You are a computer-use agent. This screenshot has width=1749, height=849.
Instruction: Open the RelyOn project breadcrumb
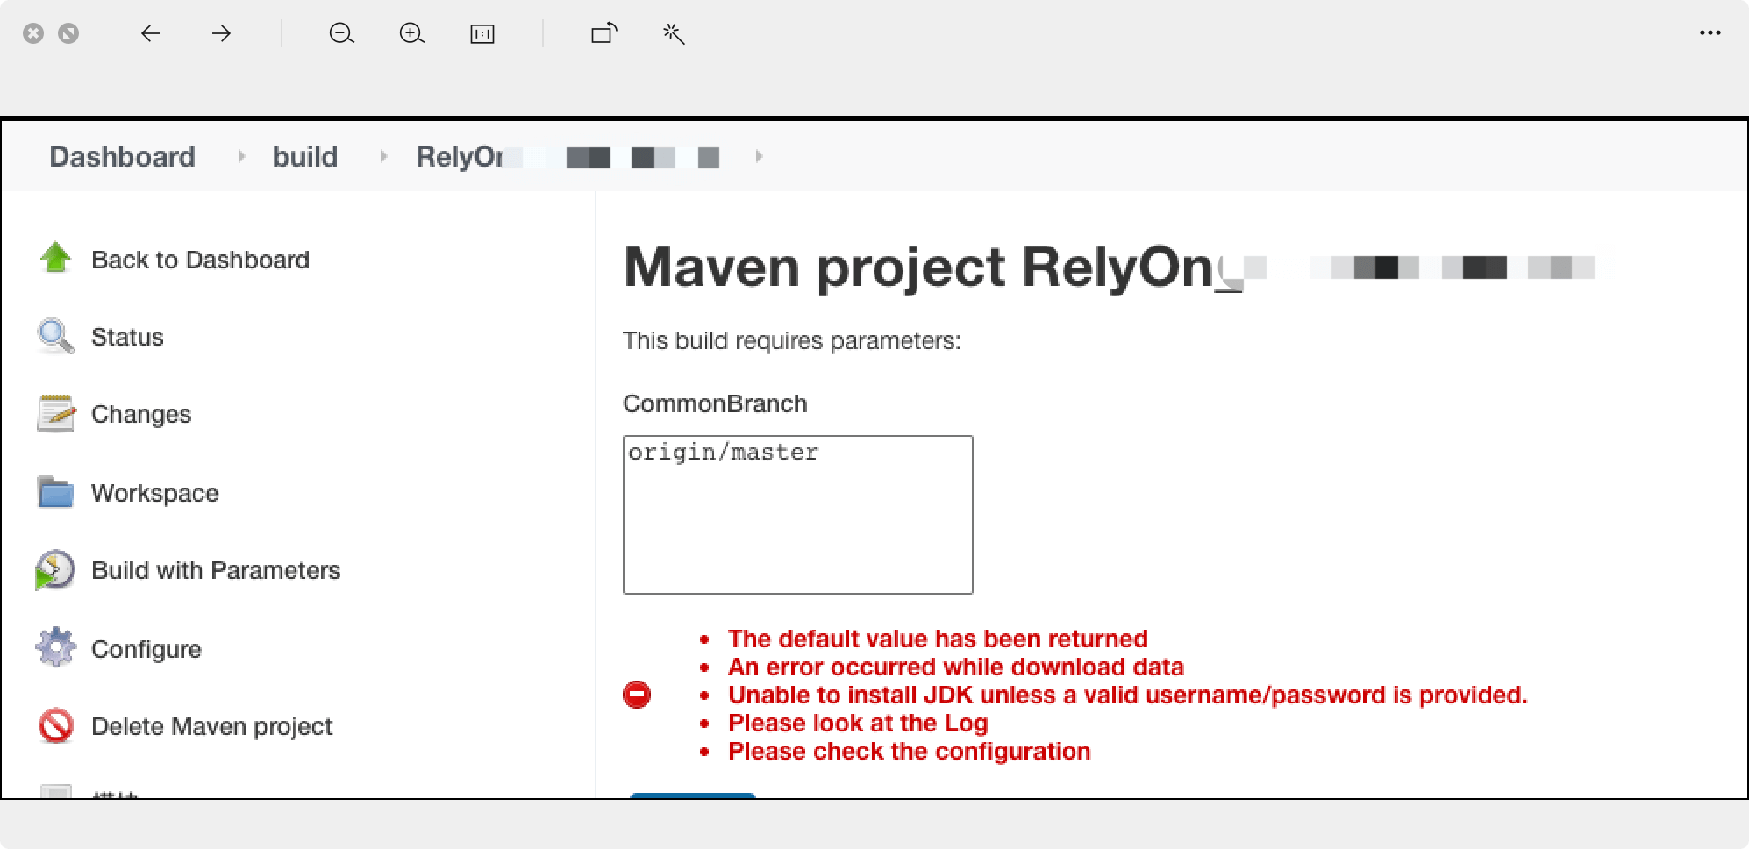click(x=568, y=157)
